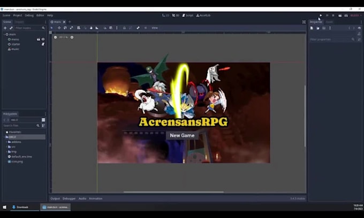Click the Play Custom Scene icon

[x=346, y=15]
